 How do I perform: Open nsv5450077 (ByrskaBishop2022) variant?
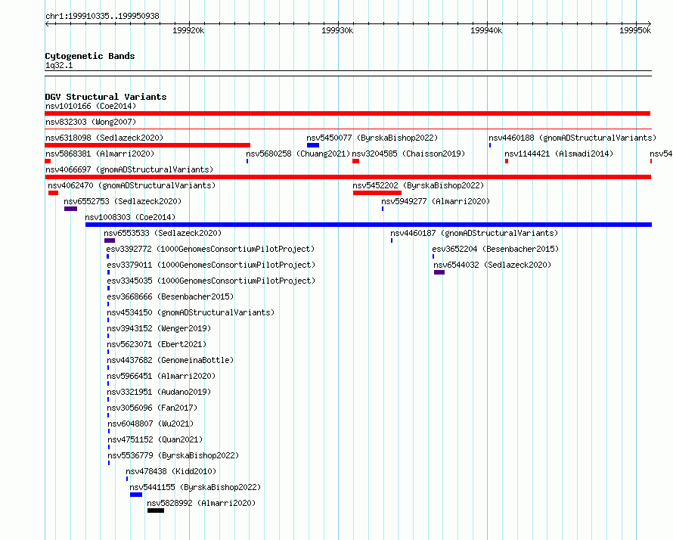click(x=372, y=138)
